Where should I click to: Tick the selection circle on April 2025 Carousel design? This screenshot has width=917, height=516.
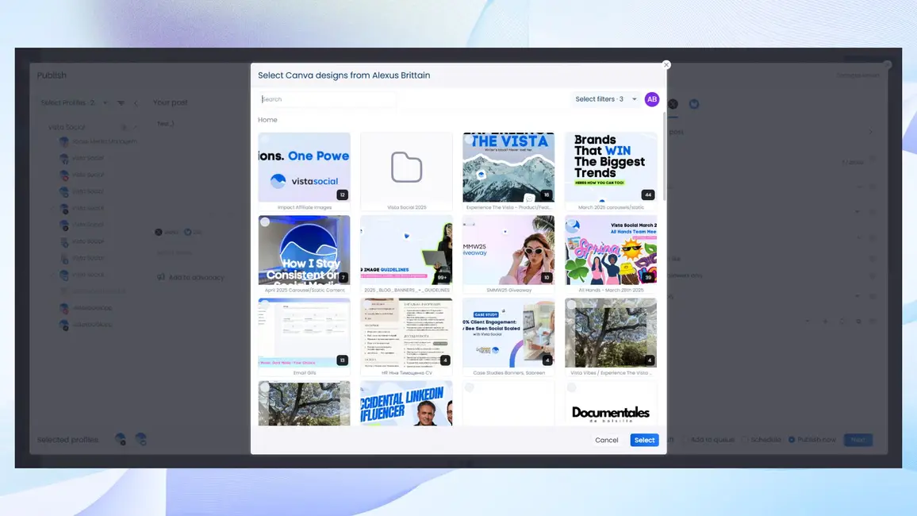pyautogui.click(x=265, y=222)
